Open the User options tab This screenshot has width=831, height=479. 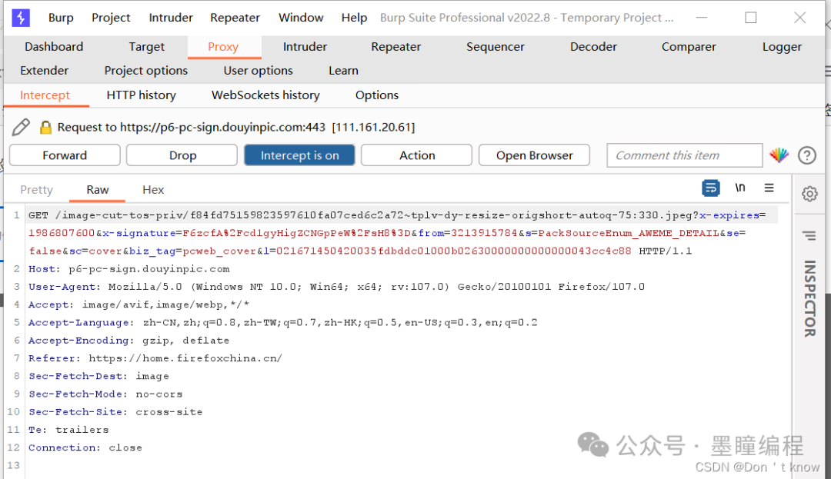(258, 71)
